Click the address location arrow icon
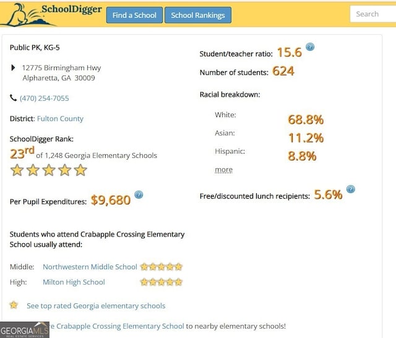The image size is (396, 338). coord(13,67)
